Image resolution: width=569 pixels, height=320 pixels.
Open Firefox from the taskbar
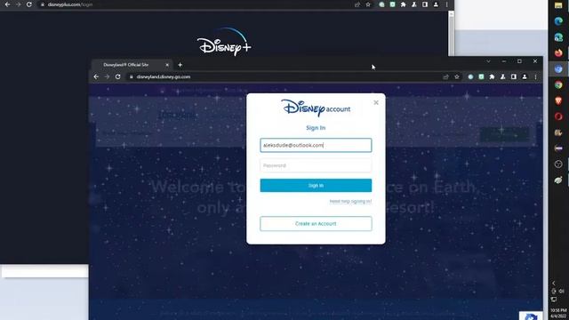pyautogui.click(x=558, y=53)
